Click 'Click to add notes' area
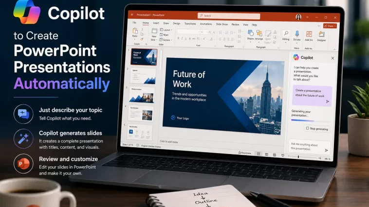 (x=169, y=142)
